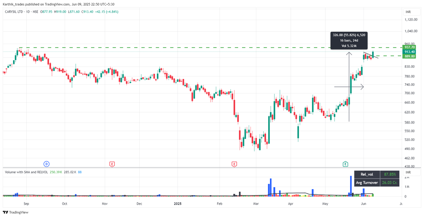
Task: Click the 580.00 price axis label
Action: 410,122
